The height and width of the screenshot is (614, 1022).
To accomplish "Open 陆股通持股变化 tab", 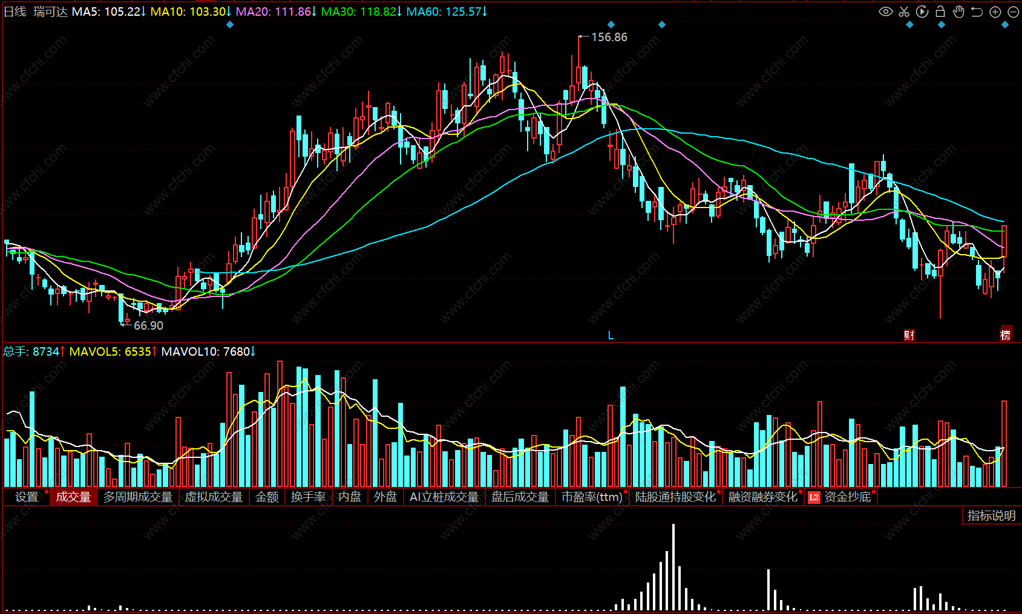I will coord(675,497).
